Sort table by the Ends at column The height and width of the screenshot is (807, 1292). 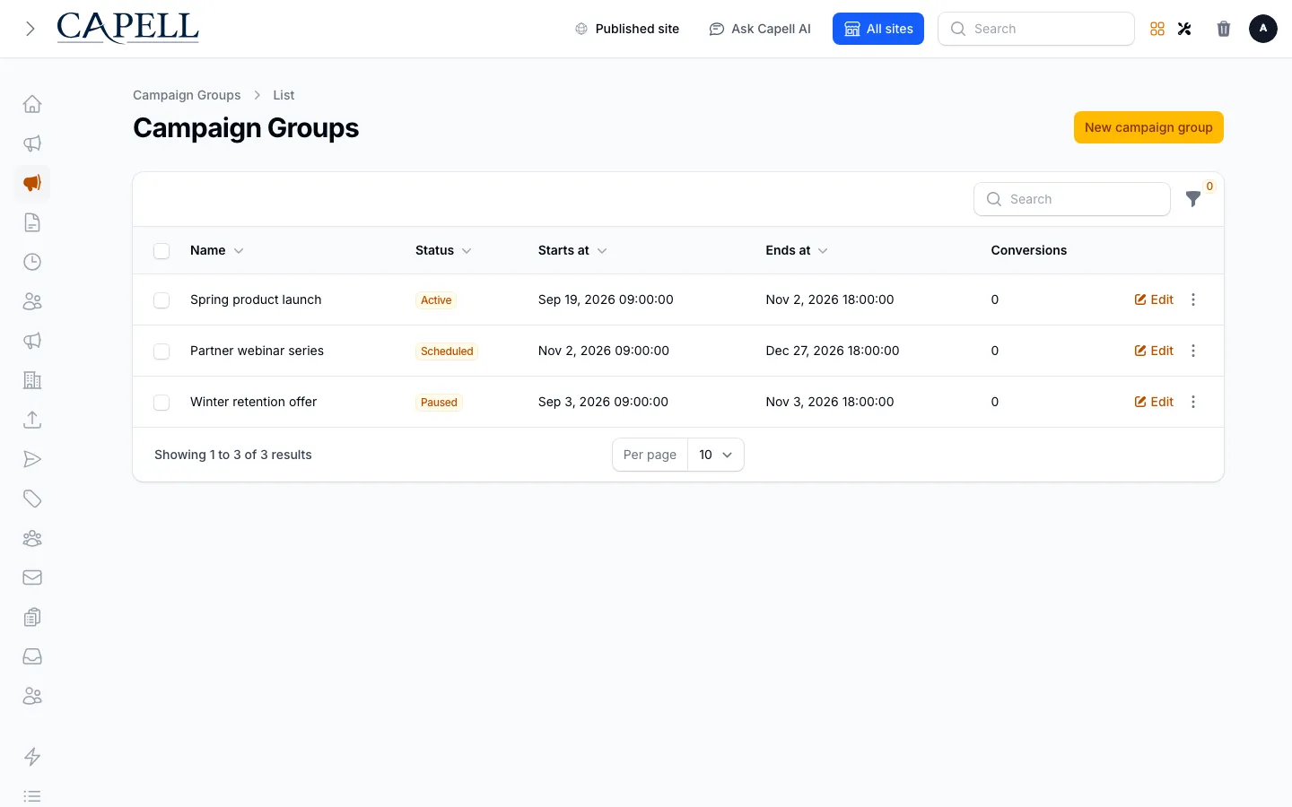point(797,250)
